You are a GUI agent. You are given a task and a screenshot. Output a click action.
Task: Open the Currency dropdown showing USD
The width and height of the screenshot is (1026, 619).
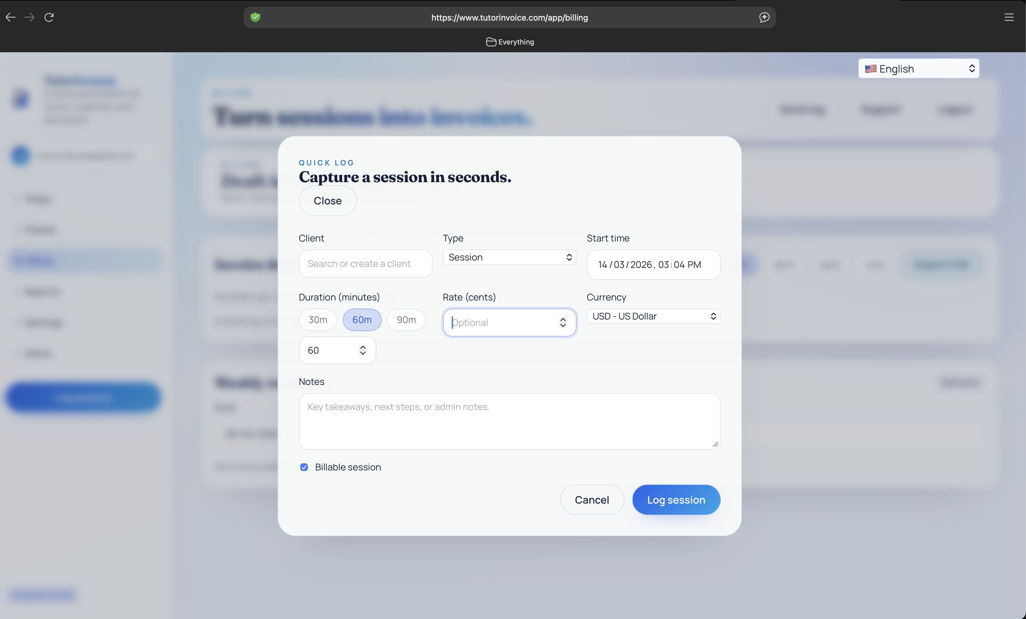pos(653,316)
